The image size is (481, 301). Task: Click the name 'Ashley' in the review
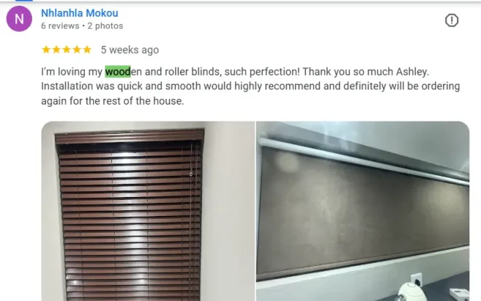pos(412,72)
